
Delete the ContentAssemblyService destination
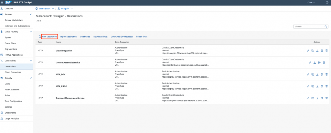(324, 62)
